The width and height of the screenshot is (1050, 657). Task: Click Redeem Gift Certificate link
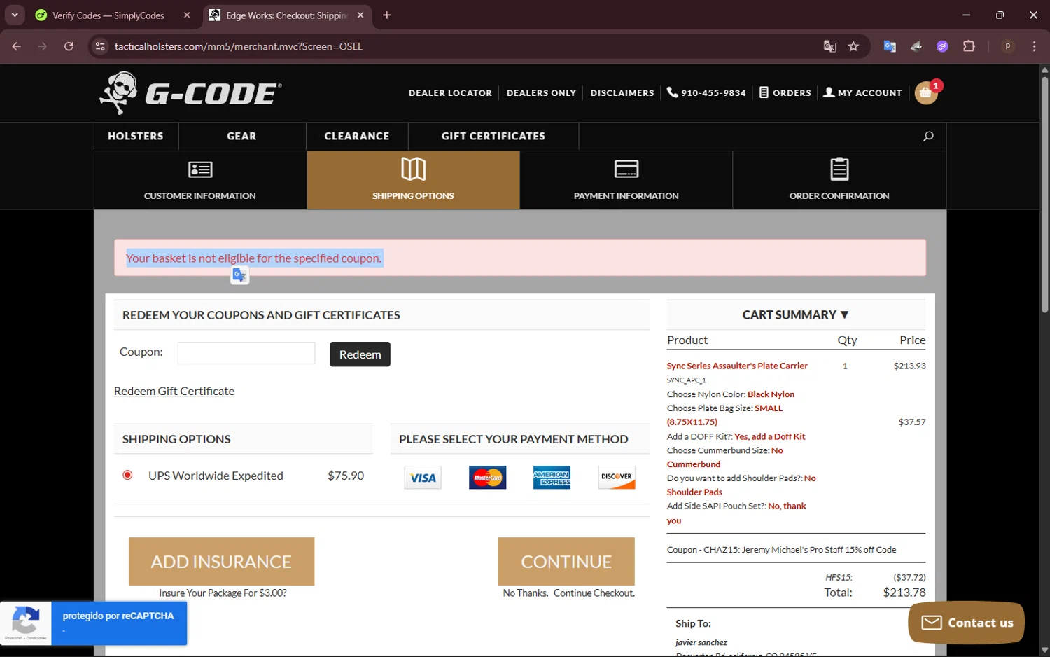point(174,392)
